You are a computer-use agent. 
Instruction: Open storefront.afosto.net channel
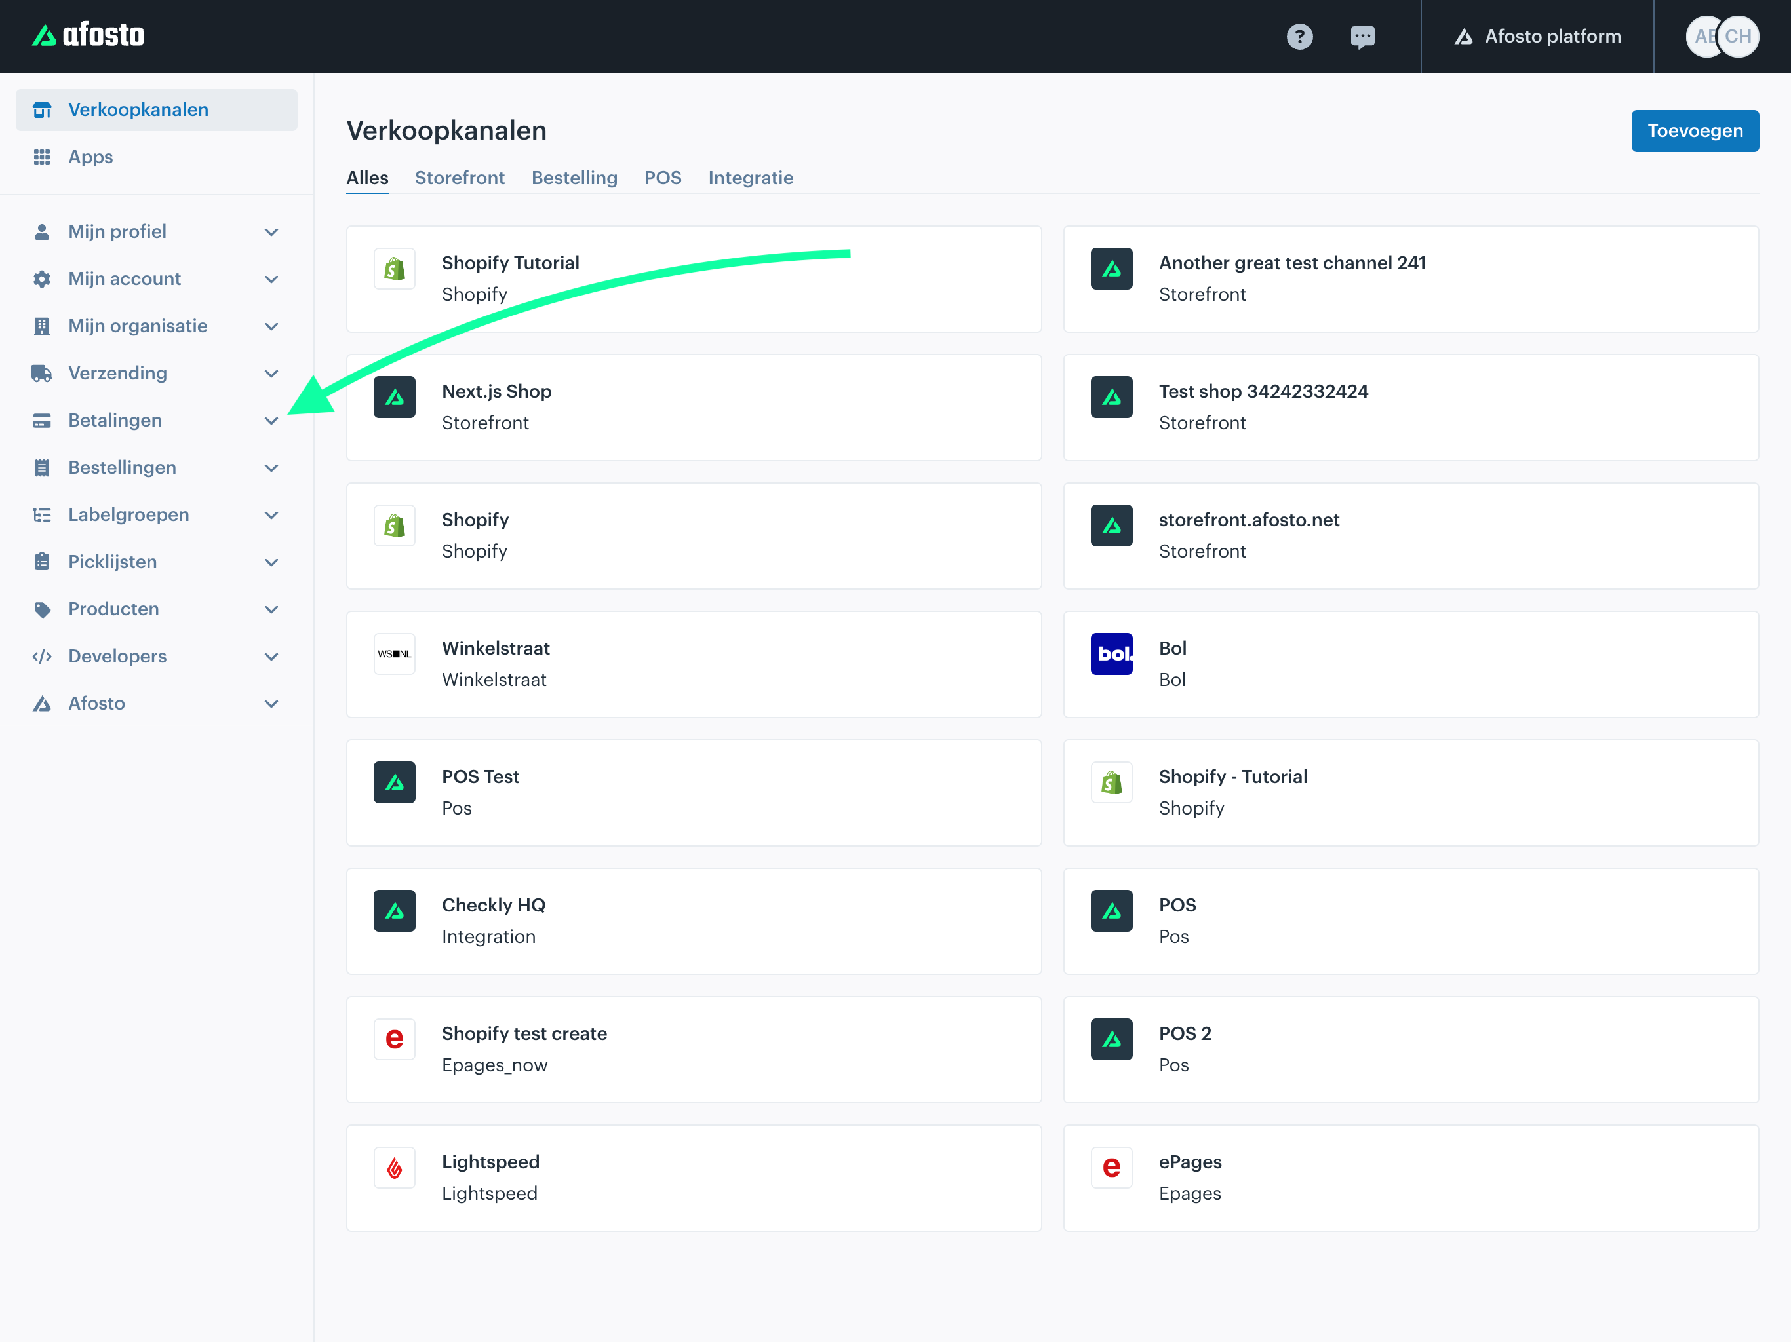(1411, 536)
